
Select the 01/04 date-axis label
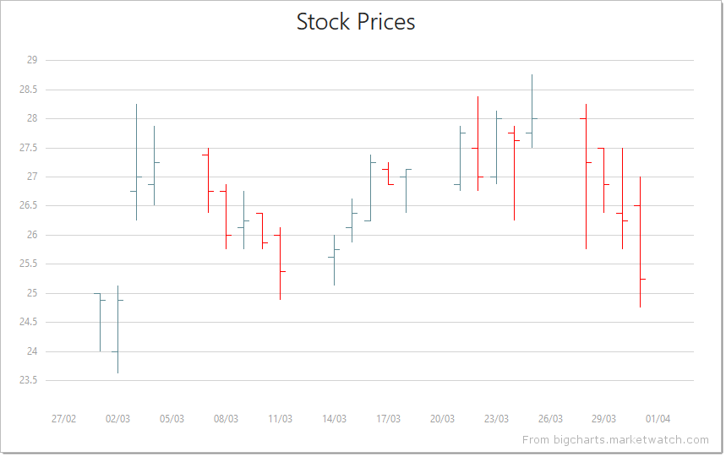(x=658, y=419)
